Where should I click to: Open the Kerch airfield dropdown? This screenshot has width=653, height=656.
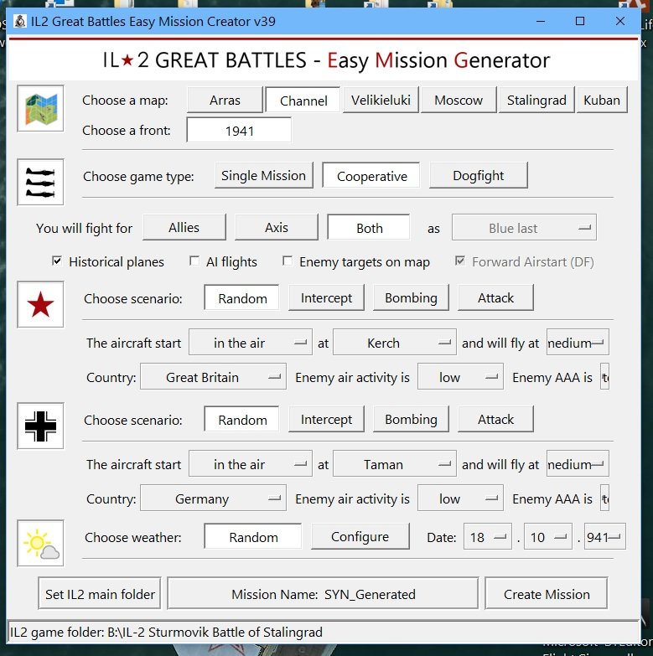[395, 342]
